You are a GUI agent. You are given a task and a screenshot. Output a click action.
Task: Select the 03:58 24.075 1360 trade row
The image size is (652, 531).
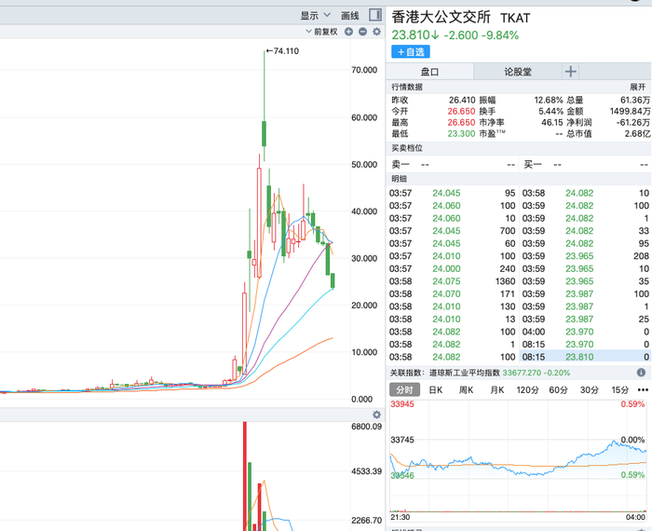point(453,281)
